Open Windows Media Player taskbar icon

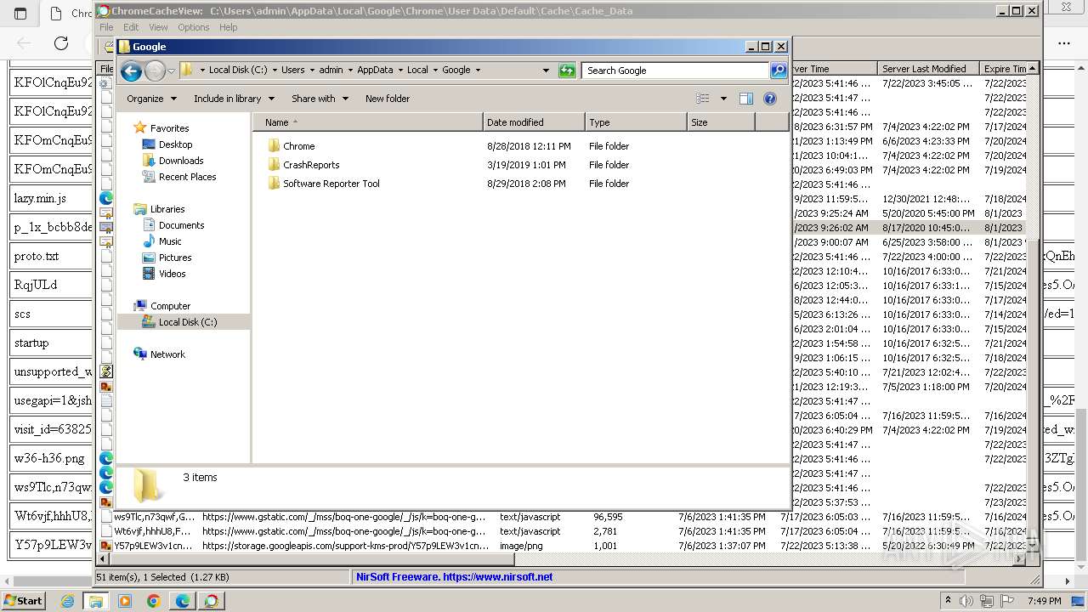click(125, 601)
